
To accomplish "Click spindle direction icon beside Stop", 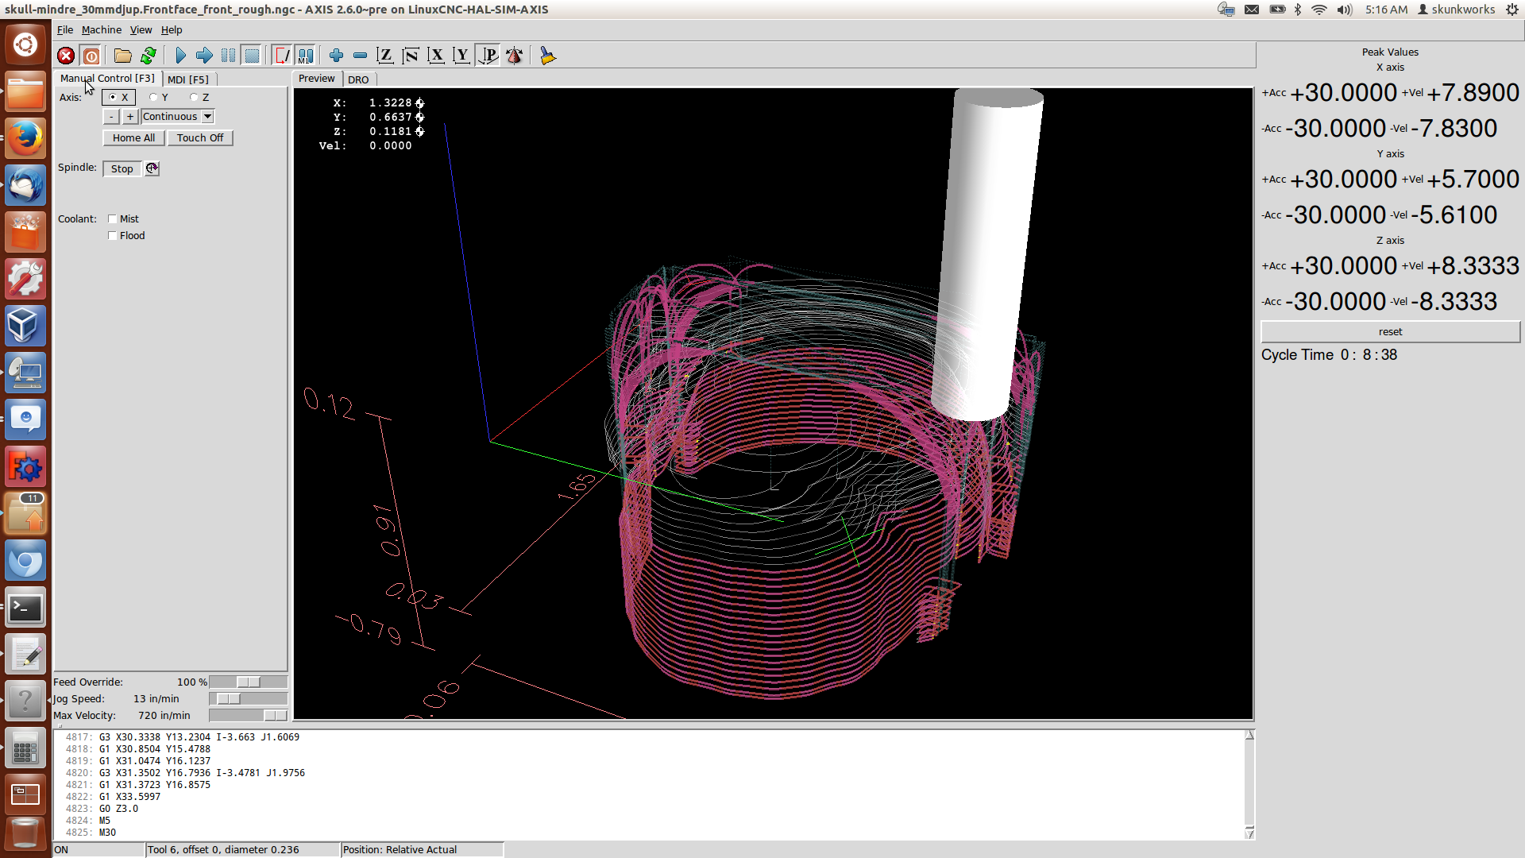I will click(x=152, y=168).
